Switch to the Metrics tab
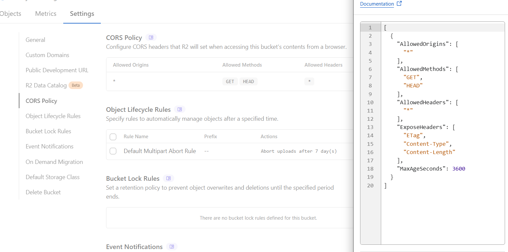Image resolution: width=508 pixels, height=252 pixels. [x=45, y=14]
